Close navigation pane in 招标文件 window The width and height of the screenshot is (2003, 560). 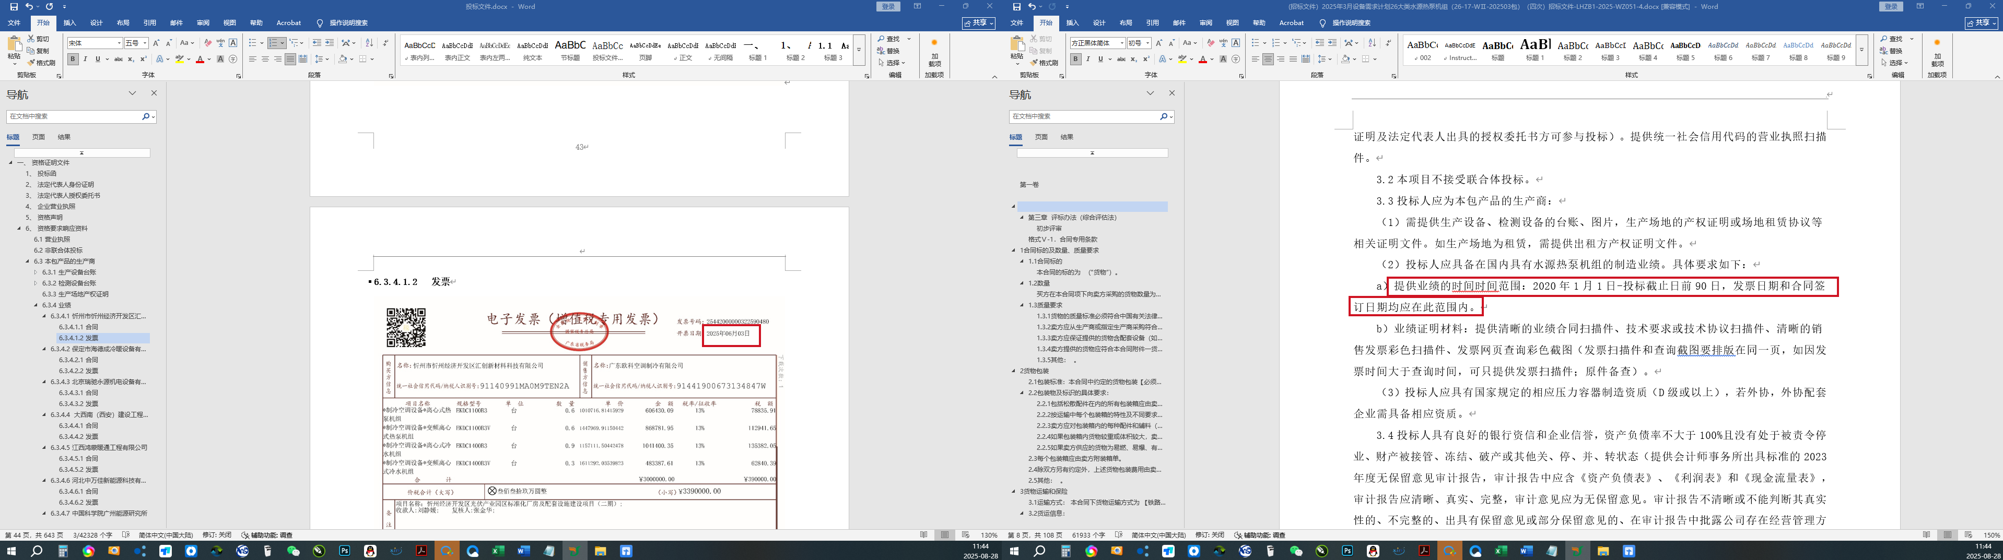point(1172,93)
